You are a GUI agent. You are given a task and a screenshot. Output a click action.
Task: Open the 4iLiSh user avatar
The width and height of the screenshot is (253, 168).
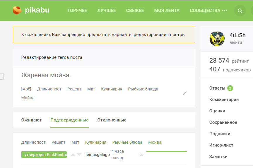coord(217,38)
